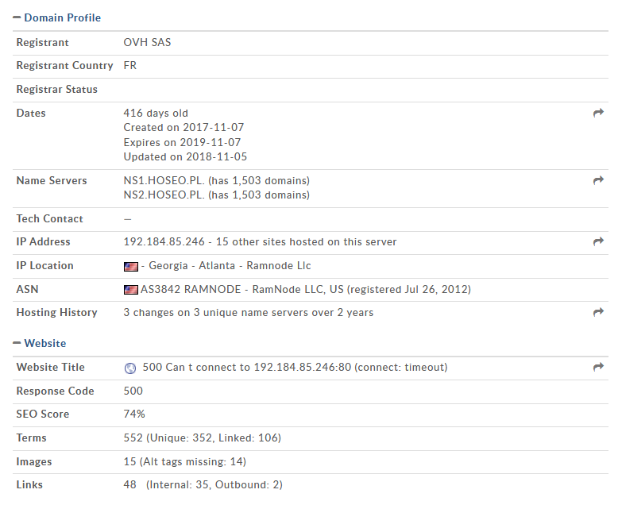Click the US flag icon beside AS3842
This screenshot has width=622, height=505.
pyautogui.click(x=131, y=290)
